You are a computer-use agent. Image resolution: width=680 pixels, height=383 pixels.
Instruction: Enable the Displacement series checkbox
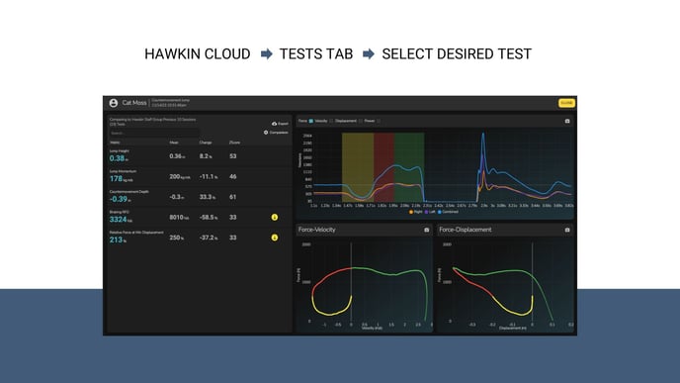pyautogui.click(x=361, y=121)
